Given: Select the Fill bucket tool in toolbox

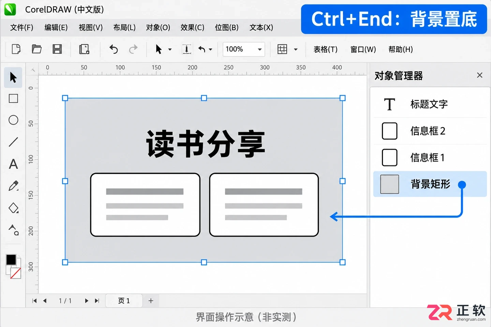Looking at the screenshot, I should [13, 208].
